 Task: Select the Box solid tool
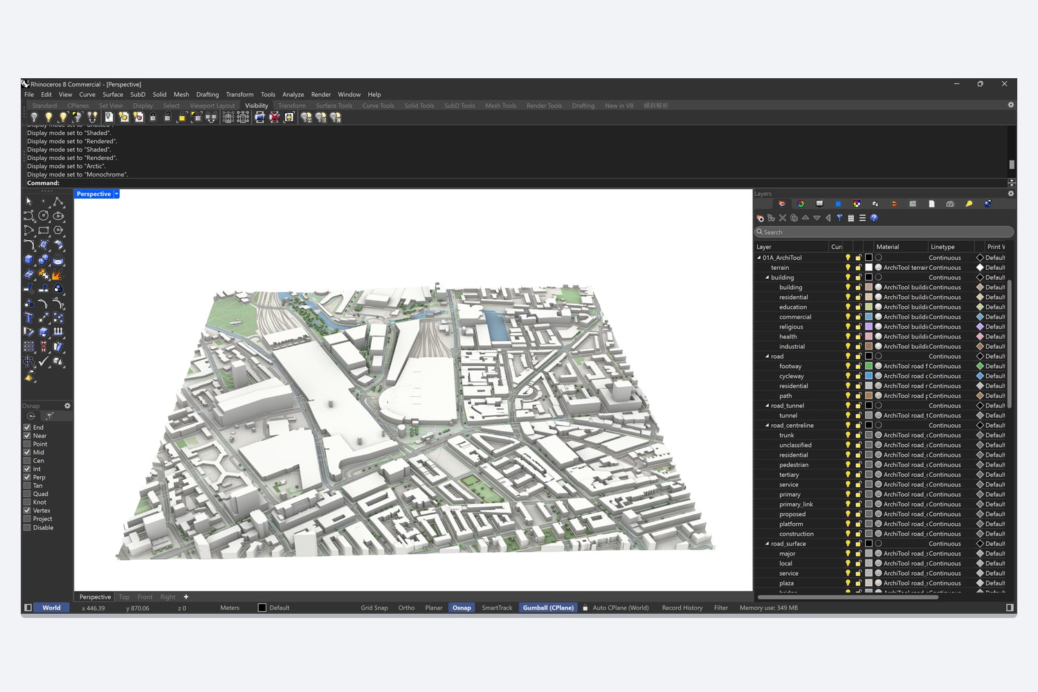pos(28,259)
